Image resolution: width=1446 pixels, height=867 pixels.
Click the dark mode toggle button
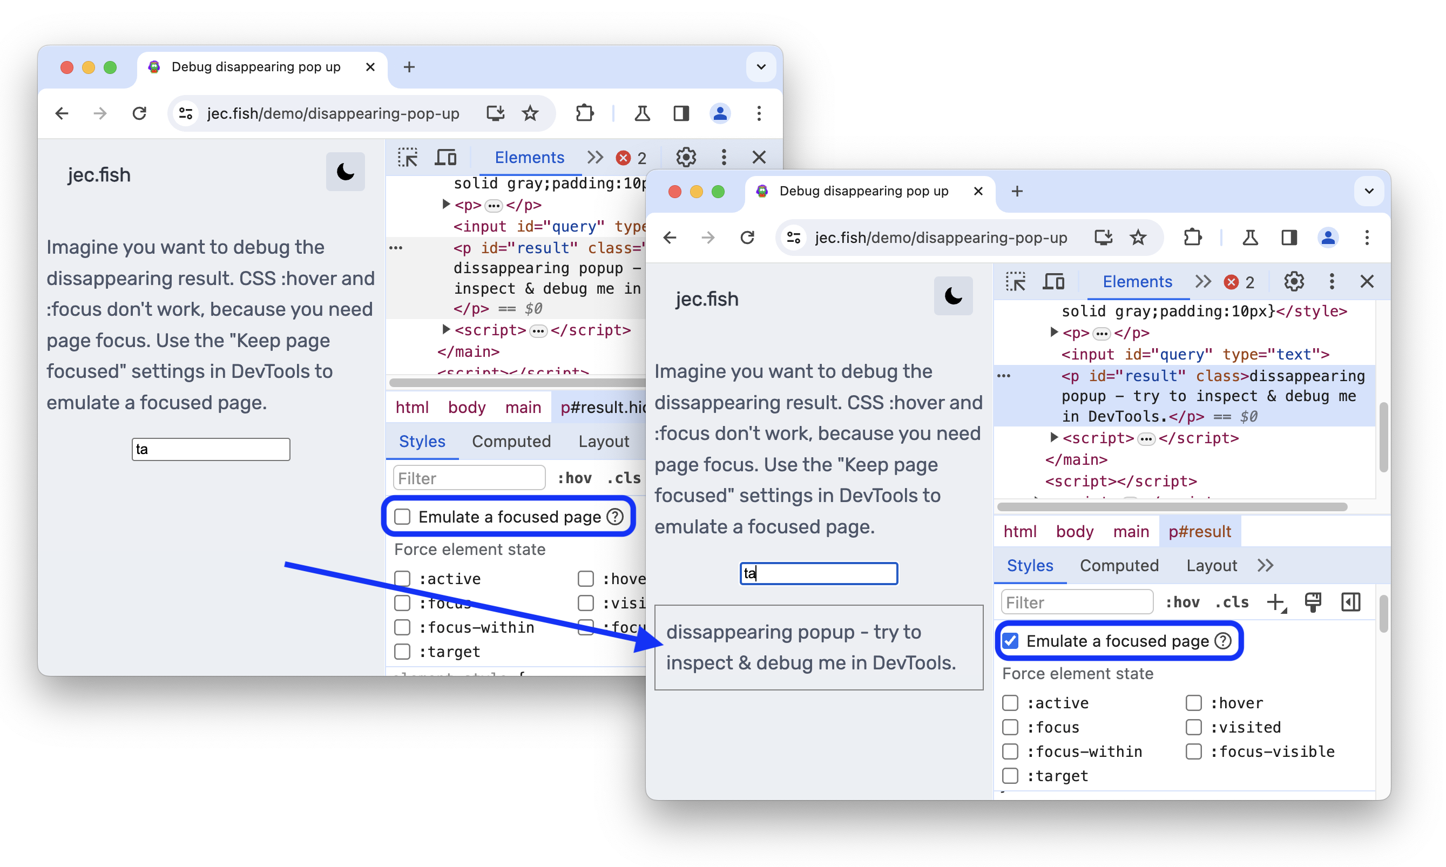346,173
